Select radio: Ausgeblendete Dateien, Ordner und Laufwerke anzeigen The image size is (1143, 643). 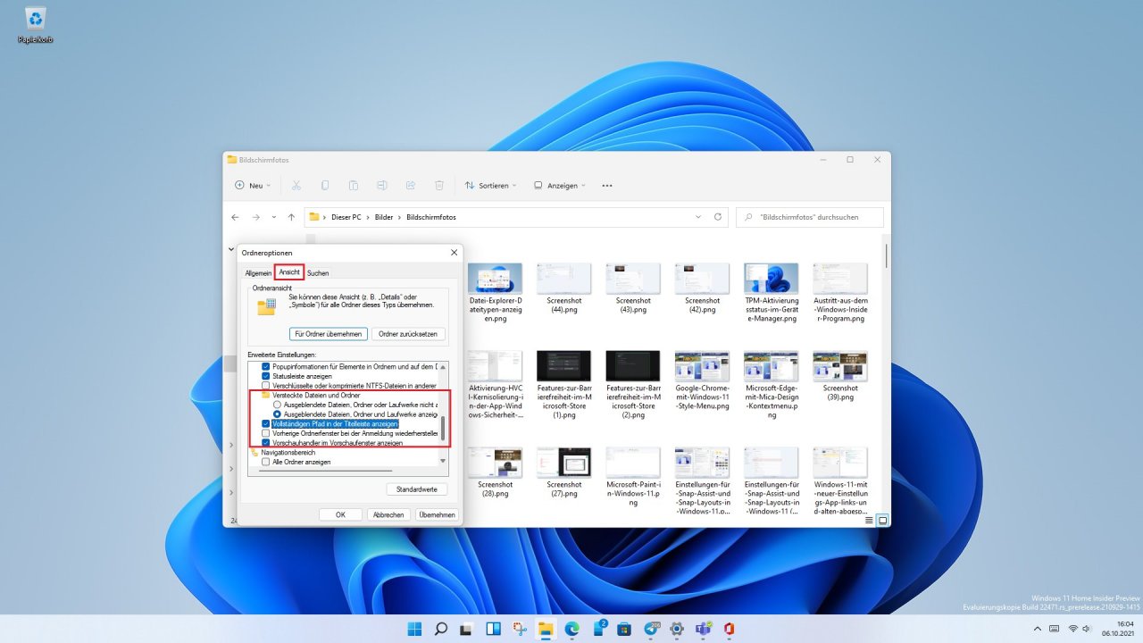tap(277, 414)
